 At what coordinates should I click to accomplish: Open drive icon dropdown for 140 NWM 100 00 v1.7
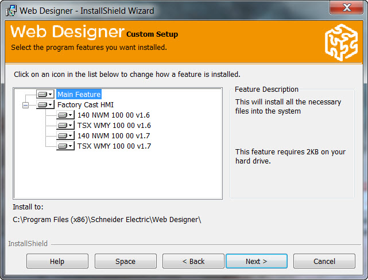coord(65,135)
